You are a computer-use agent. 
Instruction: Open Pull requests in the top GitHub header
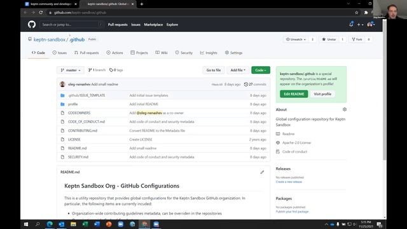[x=118, y=25]
